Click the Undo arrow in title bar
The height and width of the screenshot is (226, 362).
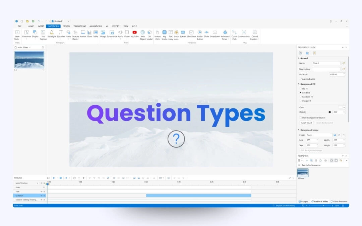point(39,21)
